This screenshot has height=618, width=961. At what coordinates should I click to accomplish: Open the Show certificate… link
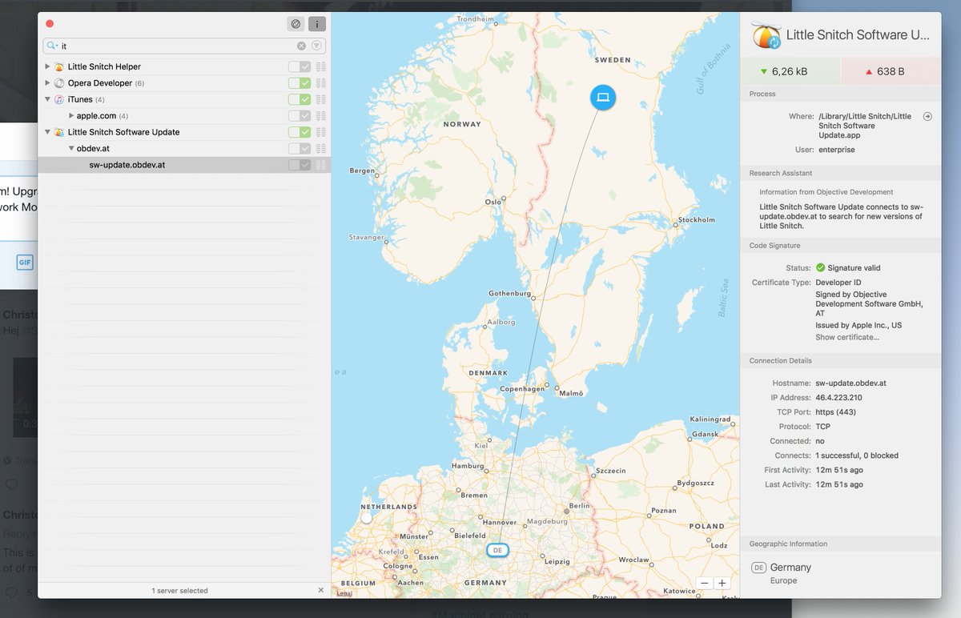pos(846,337)
